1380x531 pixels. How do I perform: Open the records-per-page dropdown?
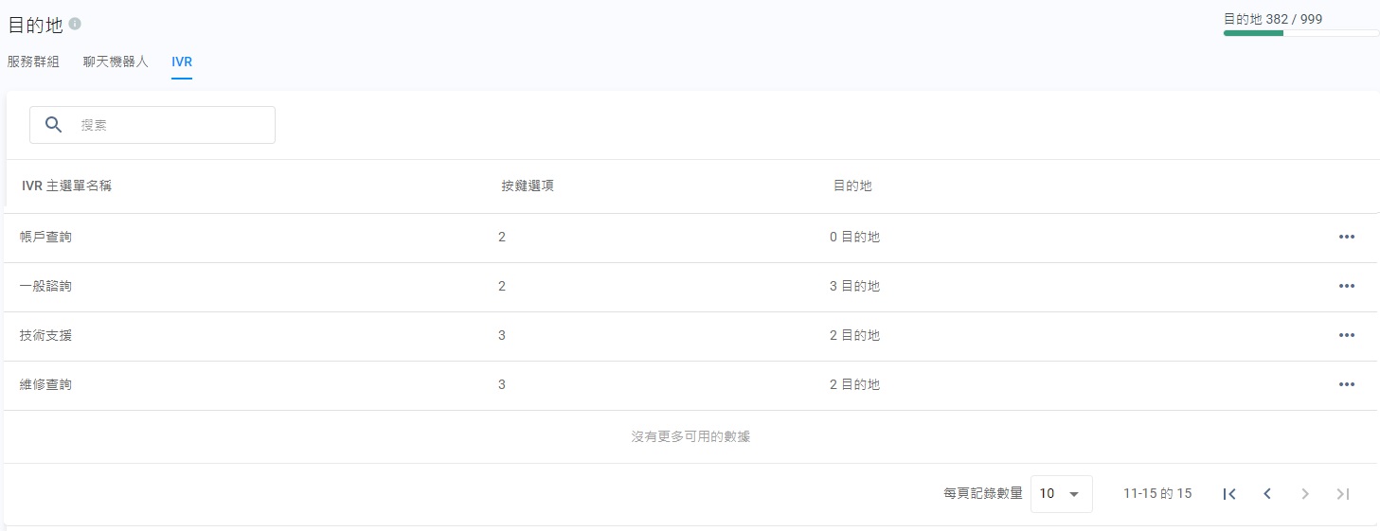point(1061,493)
